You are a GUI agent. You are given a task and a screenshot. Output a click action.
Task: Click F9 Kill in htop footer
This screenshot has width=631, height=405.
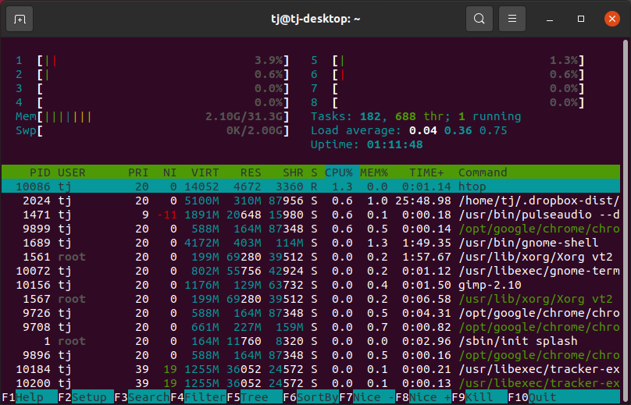pos(479,397)
